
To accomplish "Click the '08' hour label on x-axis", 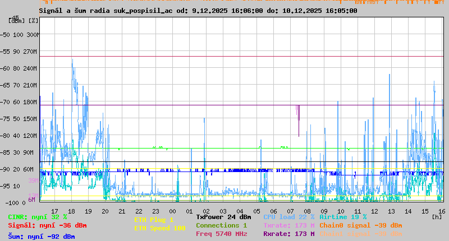I will point(307,211).
